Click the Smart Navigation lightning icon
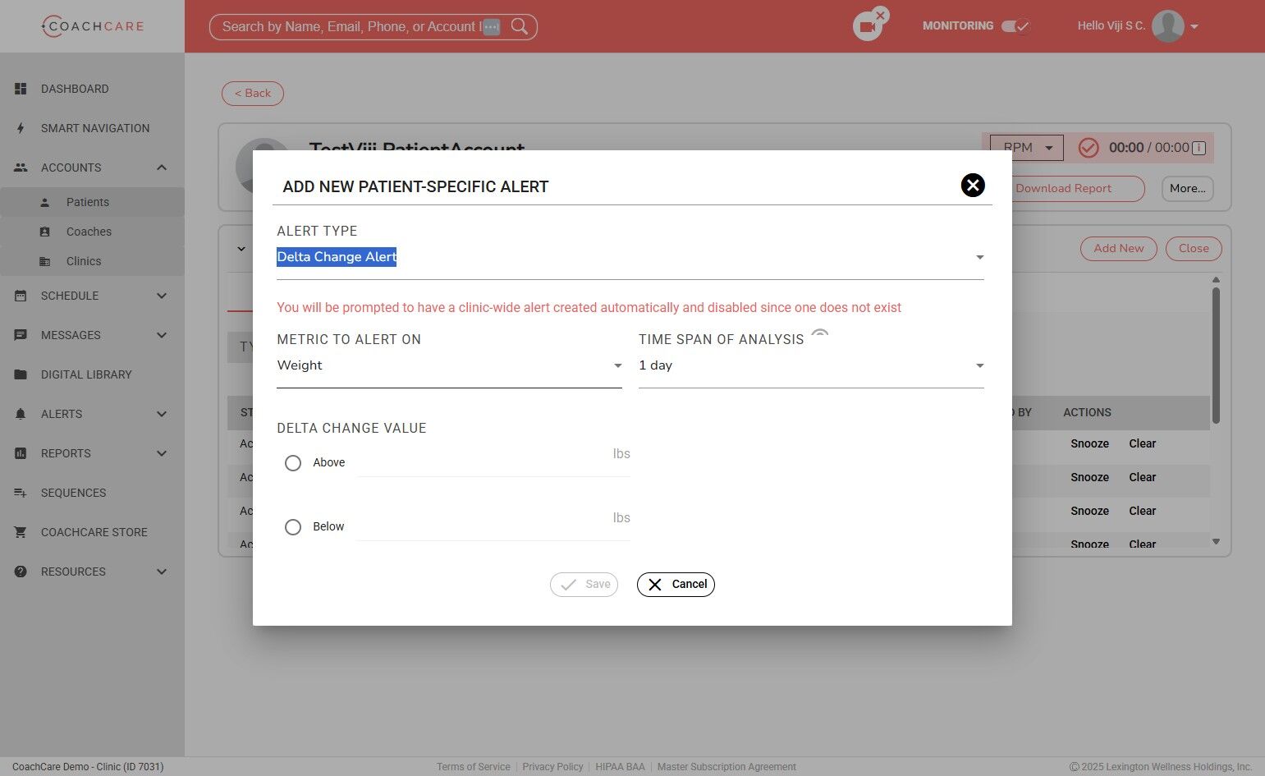This screenshot has width=1265, height=776. 21,128
